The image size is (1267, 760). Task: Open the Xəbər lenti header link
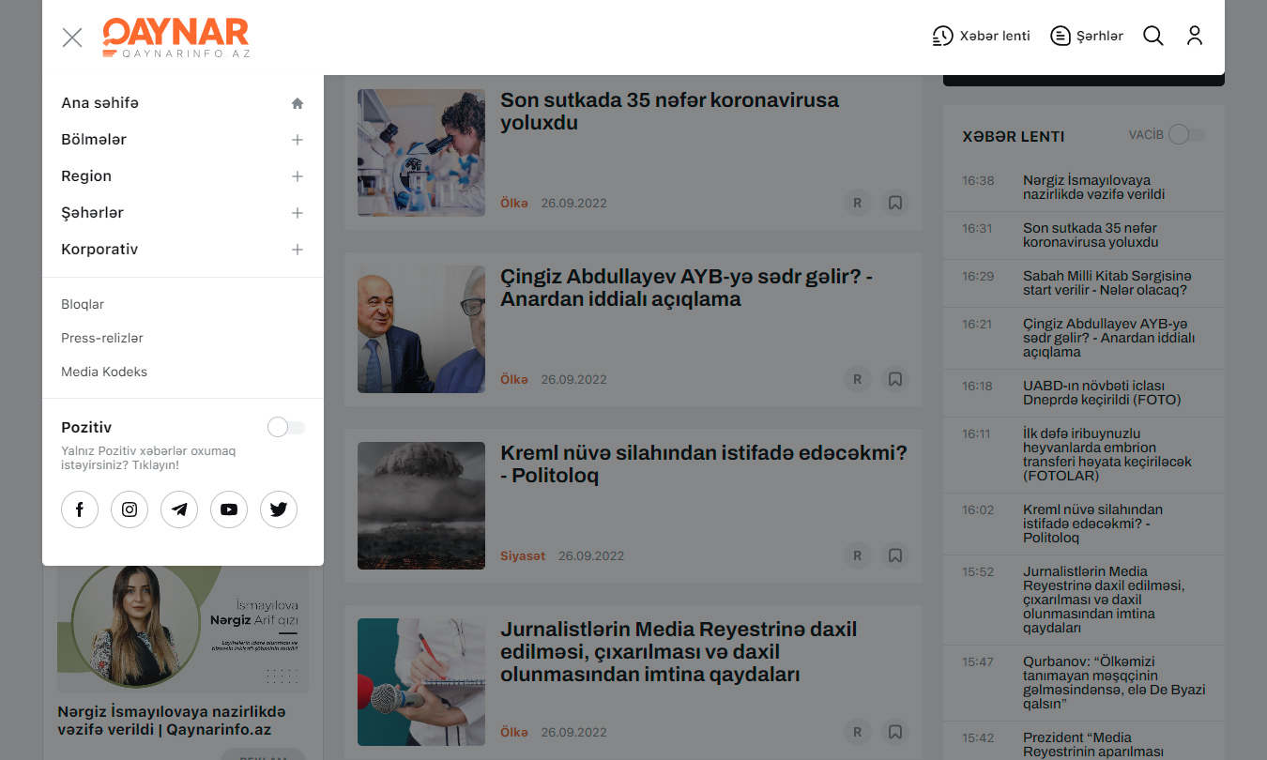coord(981,37)
